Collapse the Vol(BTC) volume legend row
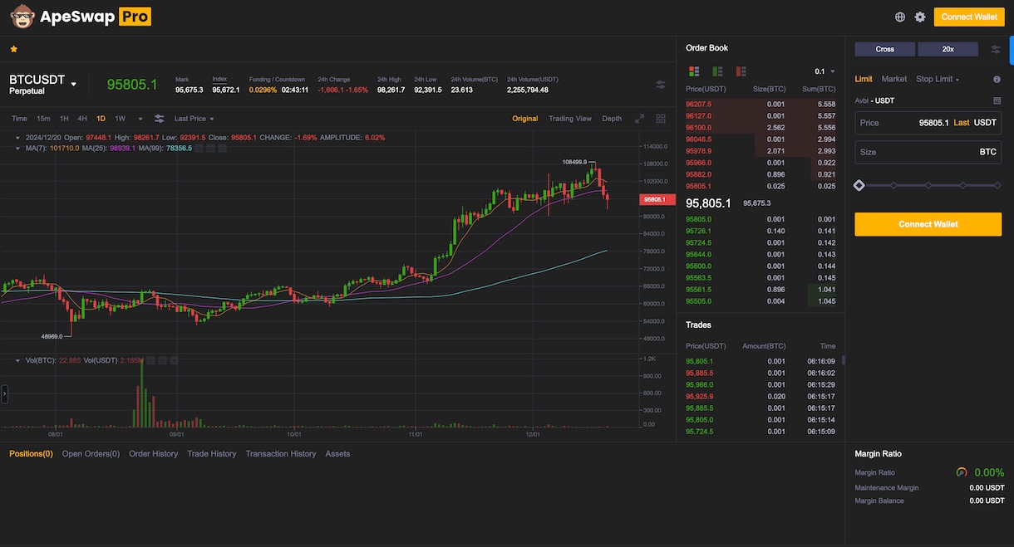Image resolution: width=1014 pixels, height=547 pixels. pyautogui.click(x=18, y=360)
